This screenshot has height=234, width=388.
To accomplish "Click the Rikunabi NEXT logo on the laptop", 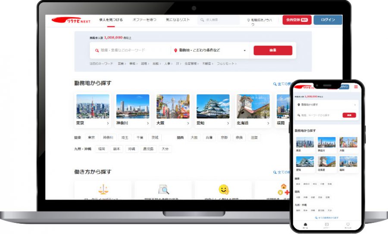I will (x=71, y=20).
